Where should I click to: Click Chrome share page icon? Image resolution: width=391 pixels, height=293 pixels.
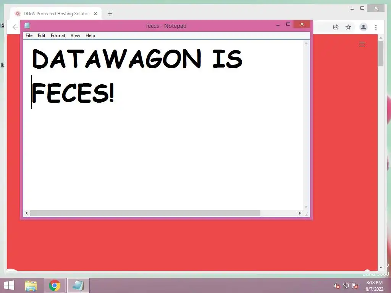[x=336, y=27]
